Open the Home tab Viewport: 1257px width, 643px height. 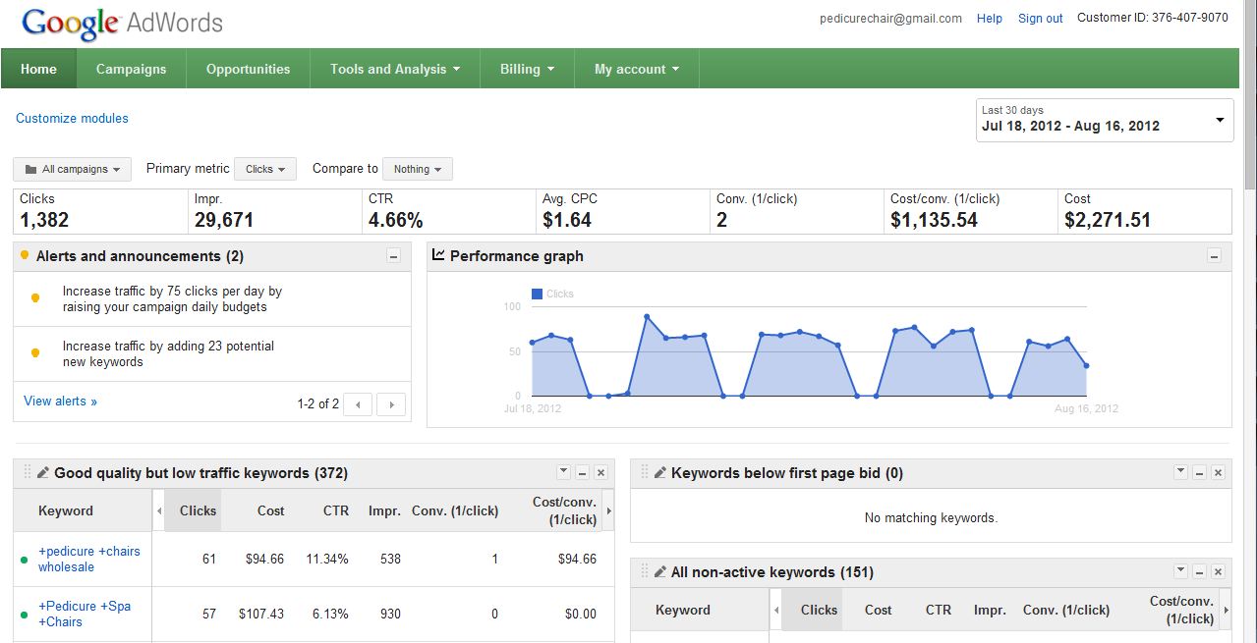38,69
